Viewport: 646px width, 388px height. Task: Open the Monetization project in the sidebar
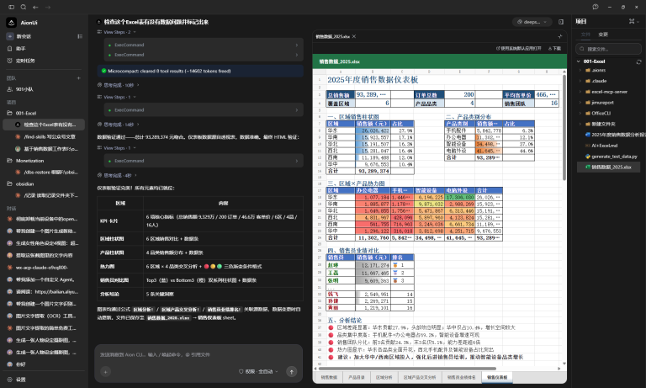(45, 161)
